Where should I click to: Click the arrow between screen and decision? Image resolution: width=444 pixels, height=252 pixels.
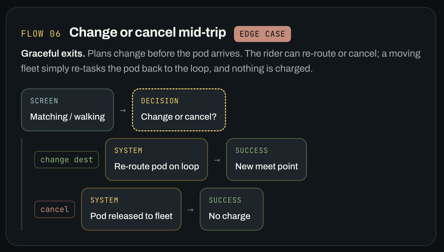123,110
